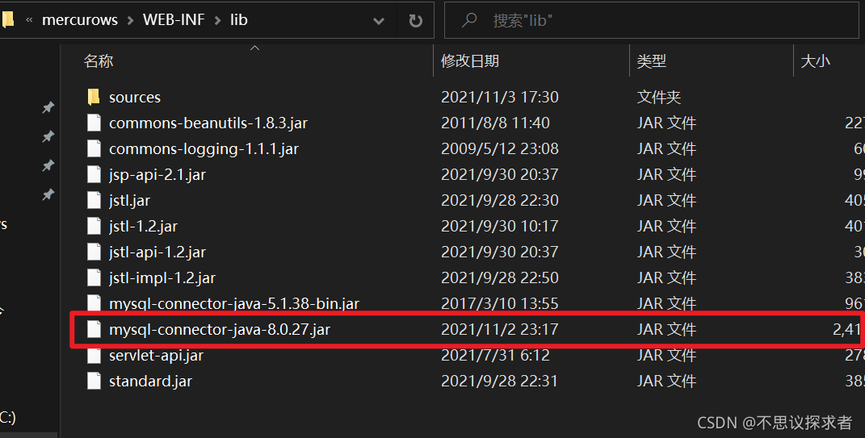Click file icon of servlet-api.jar
Screen dimensions: 865x438
click(x=94, y=356)
